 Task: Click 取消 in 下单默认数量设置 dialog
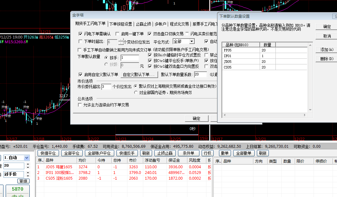(x=327, y=36)
